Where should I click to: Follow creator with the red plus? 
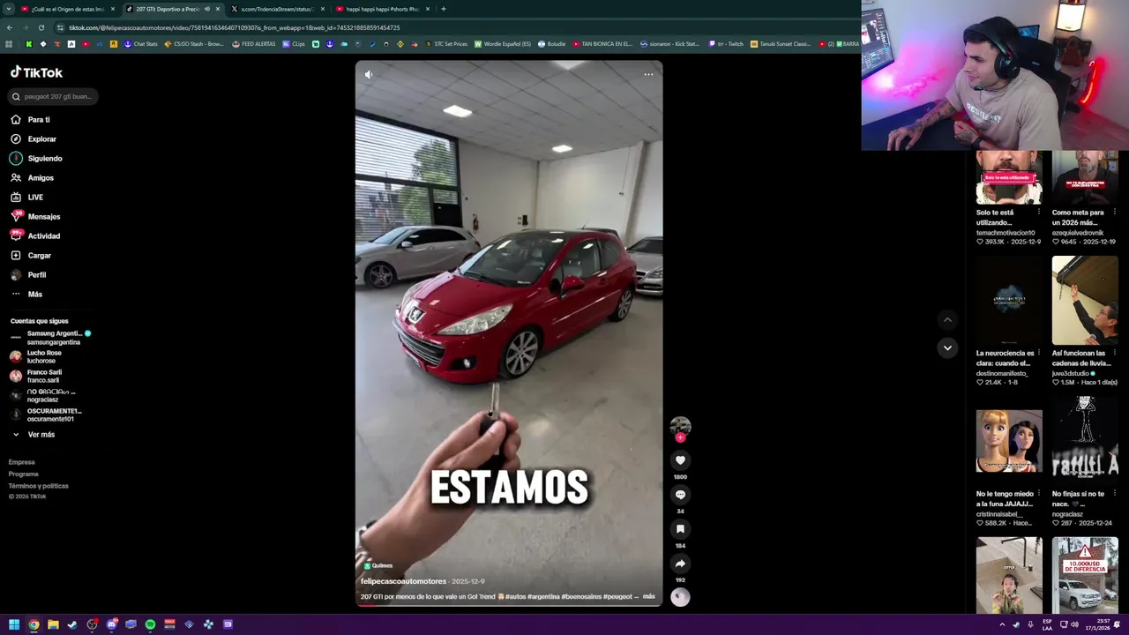pos(680,437)
